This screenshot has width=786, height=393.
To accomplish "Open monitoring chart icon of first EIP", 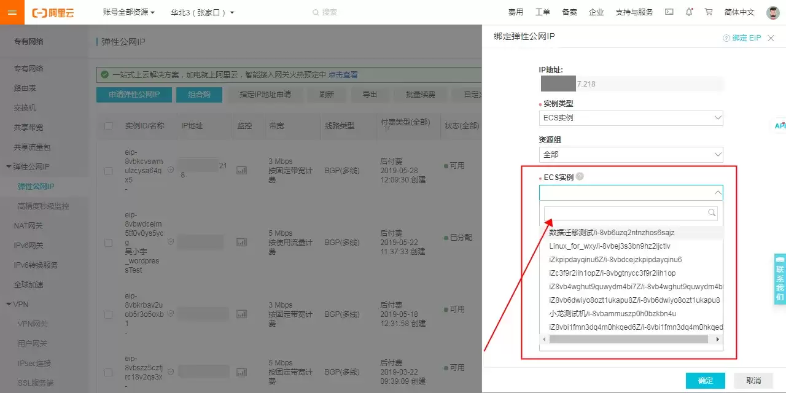I will pyautogui.click(x=242, y=169).
